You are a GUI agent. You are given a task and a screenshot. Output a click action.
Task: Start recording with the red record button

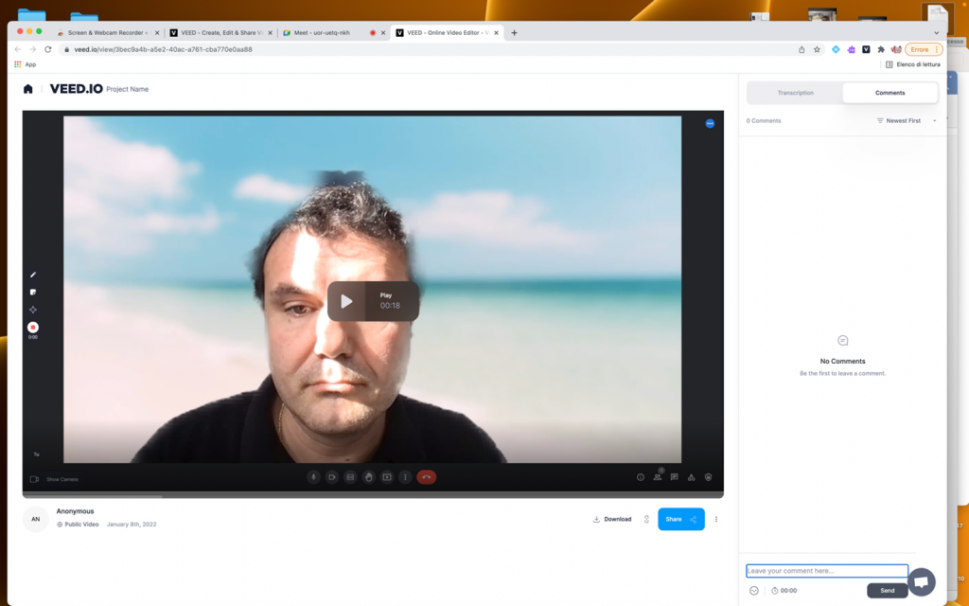pyautogui.click(x=33, y=327)
